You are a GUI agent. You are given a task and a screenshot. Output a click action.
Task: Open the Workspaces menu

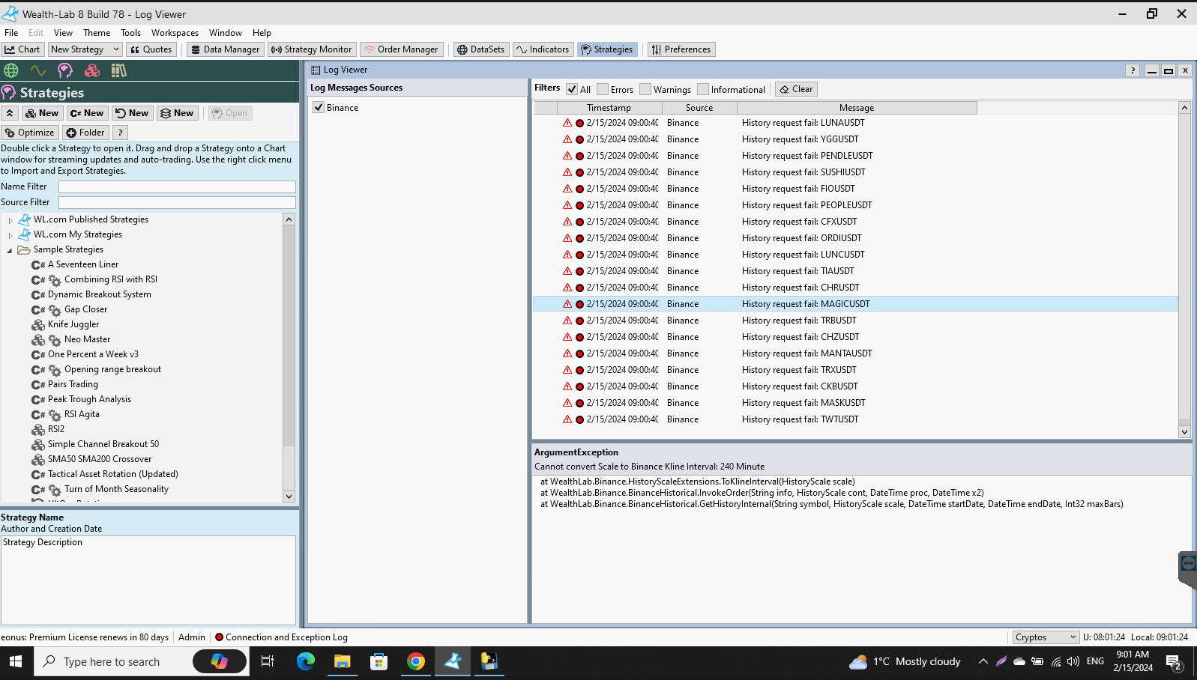pyautogui.click(x=175, y=33)
